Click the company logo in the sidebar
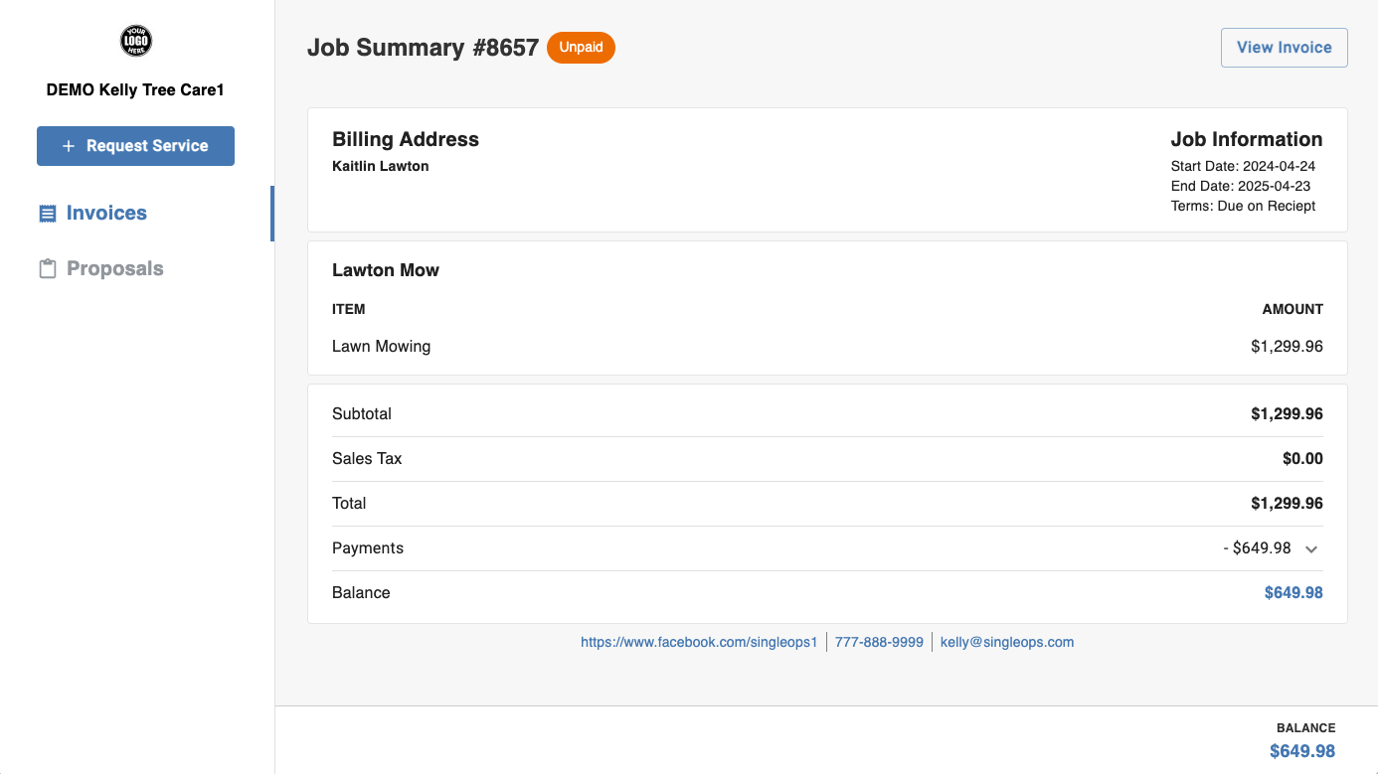 pos(136,41)
